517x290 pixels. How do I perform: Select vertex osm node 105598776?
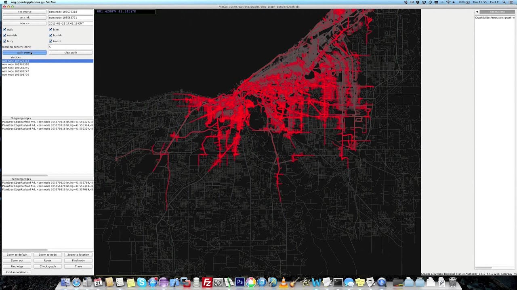47,75
